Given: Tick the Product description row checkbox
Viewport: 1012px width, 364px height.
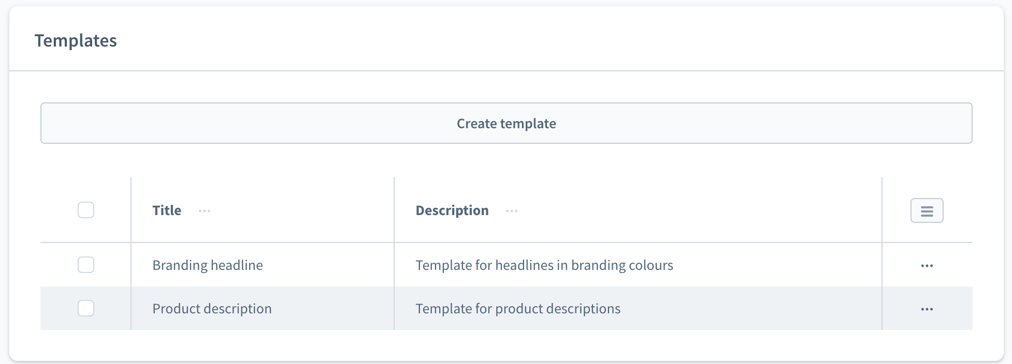Looking at the screenshot, I should pos(86,308).
